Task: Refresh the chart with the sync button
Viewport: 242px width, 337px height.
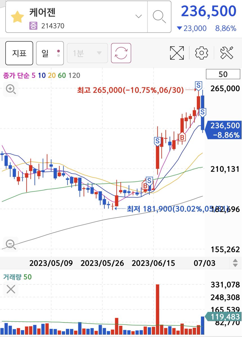Action: pos(121,53)
